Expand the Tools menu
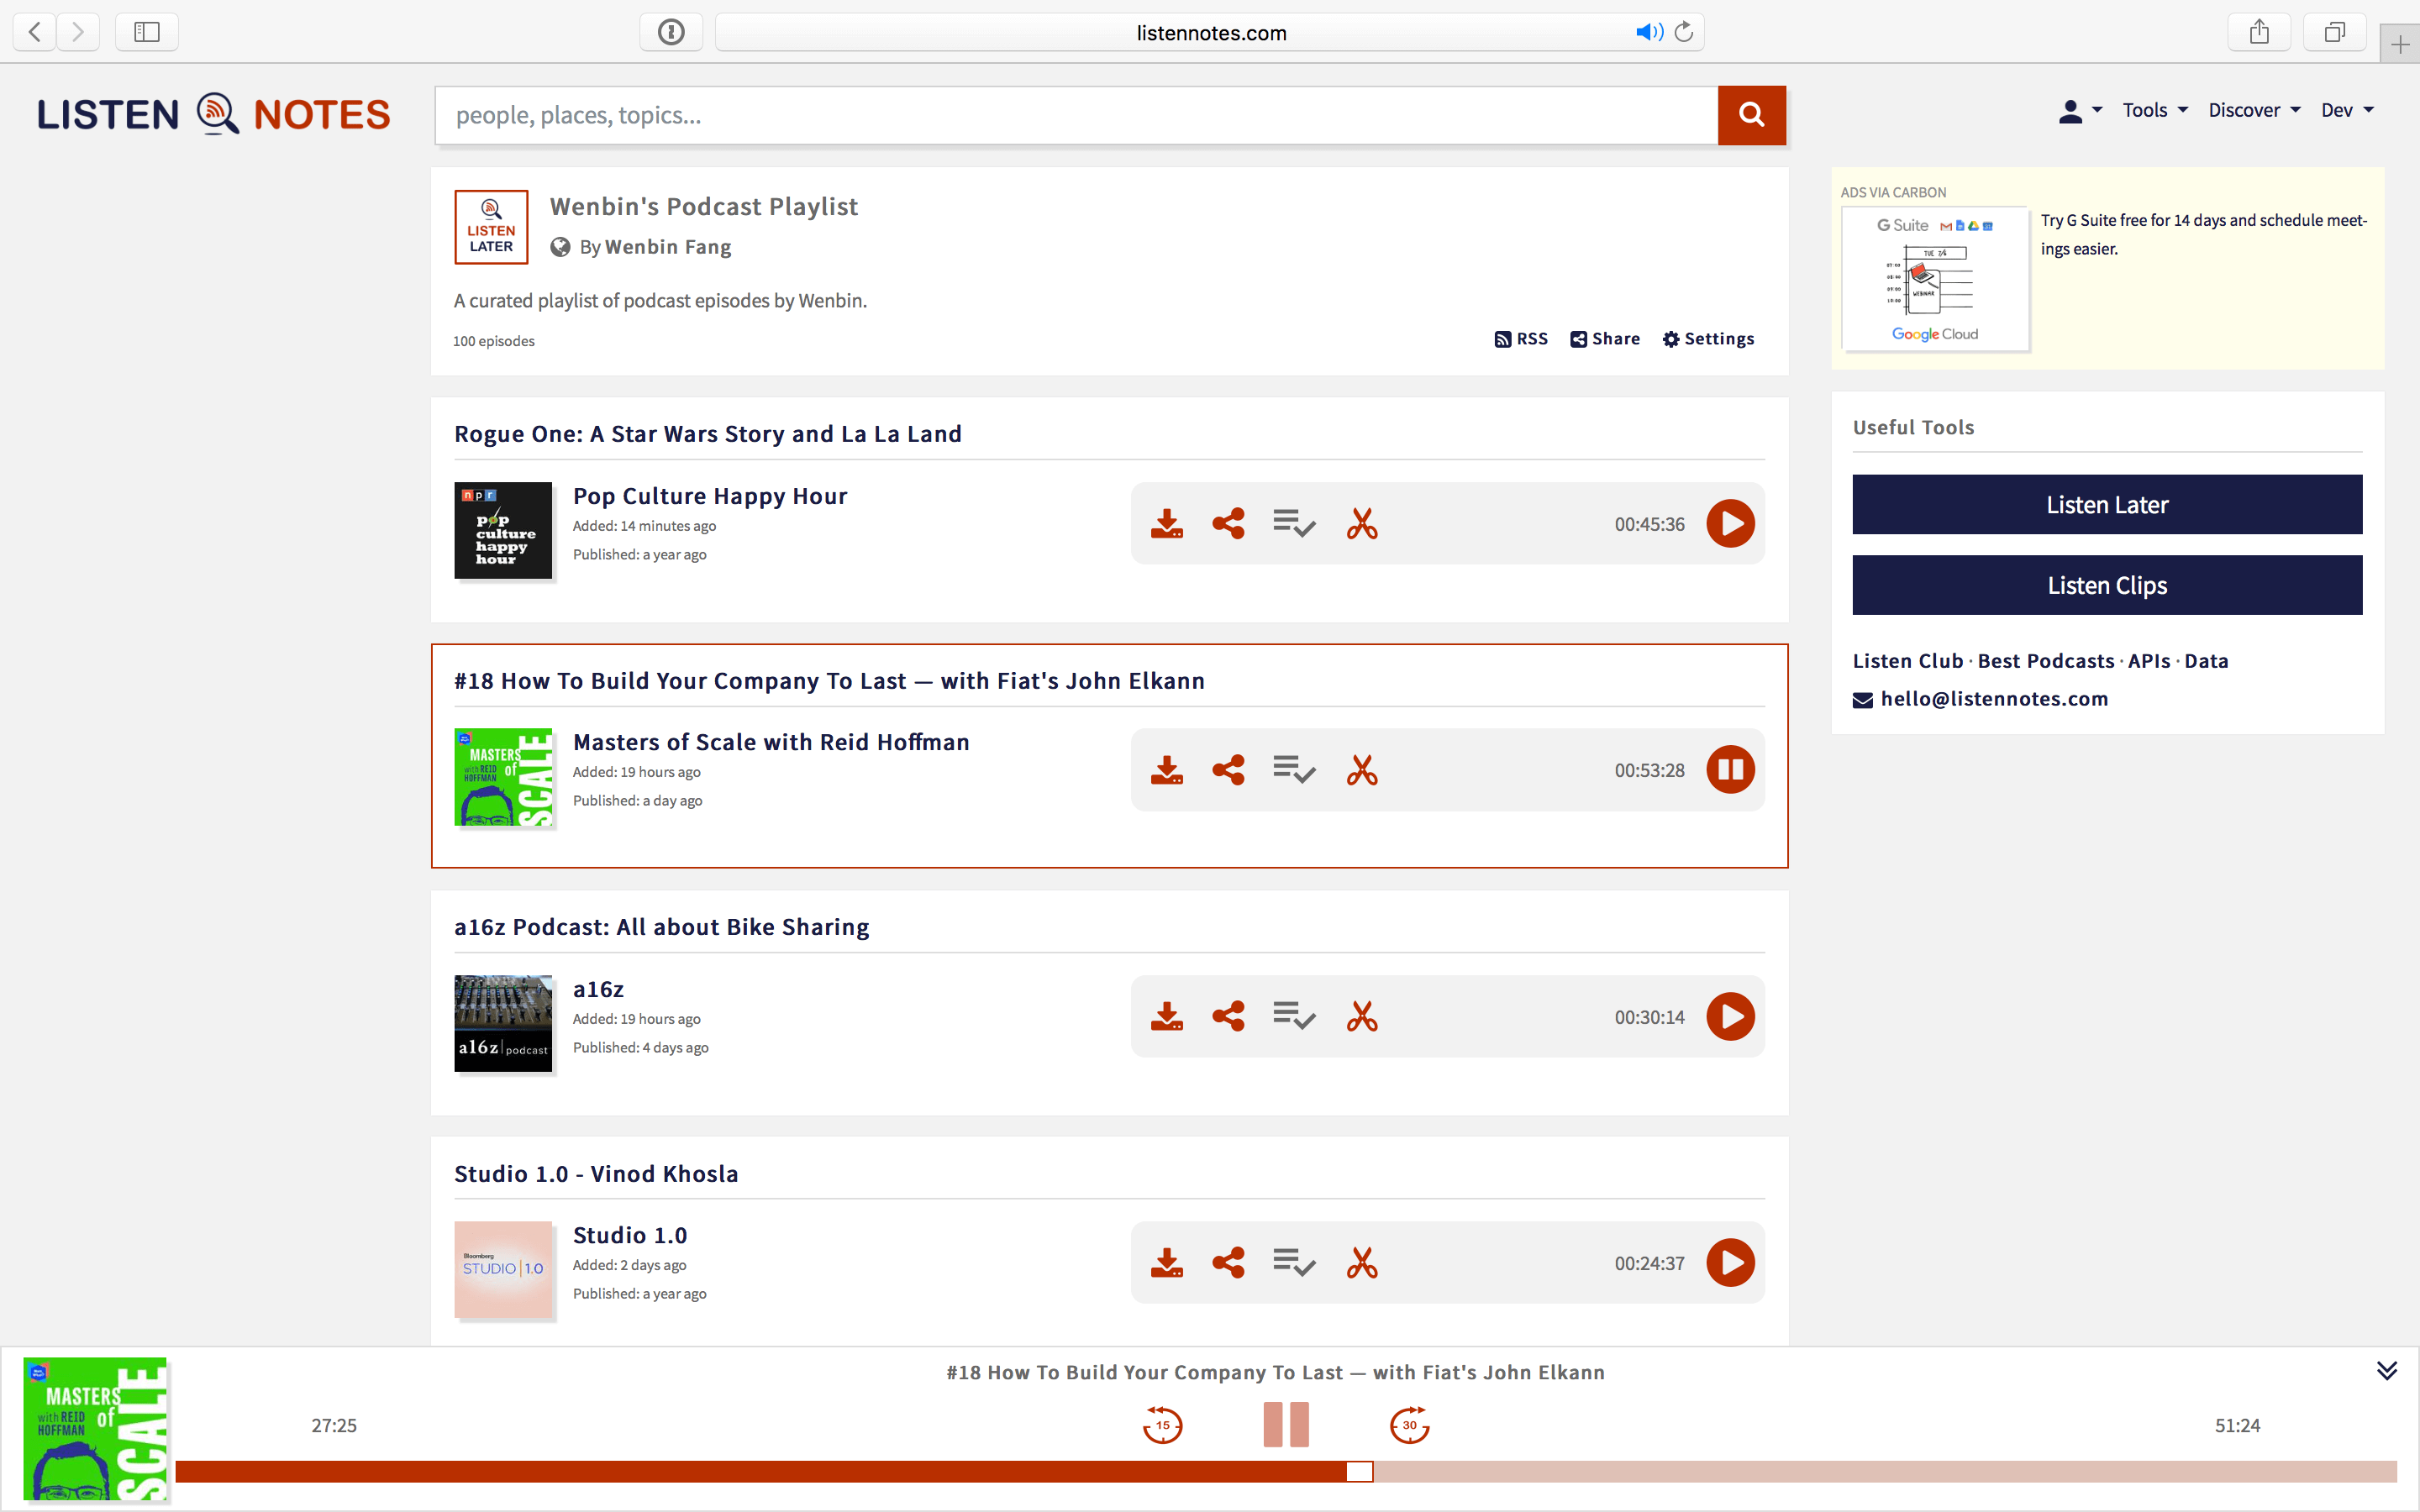 (2155, 111)
